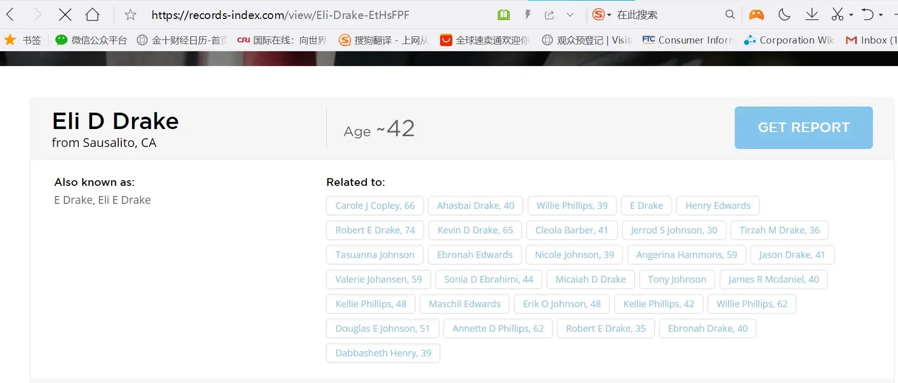Click the GET REPORT button
The width and height of the screenshot is (898, 383).
tap(803, 127)
